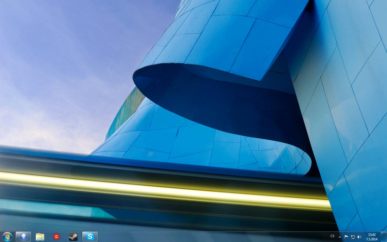Screen dimensions: 387x242
Task: Open the network connection tray icon
Action: tap(353, 237)
